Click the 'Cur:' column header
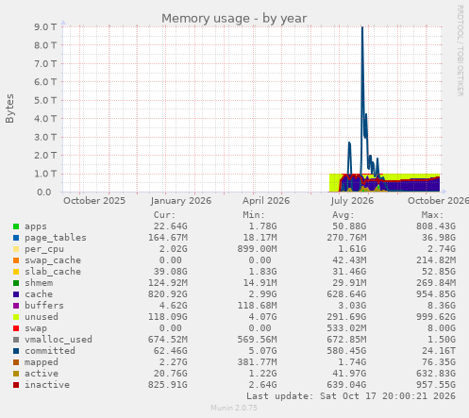The width and height of the screenshot is (469, 418). [164, 215]
